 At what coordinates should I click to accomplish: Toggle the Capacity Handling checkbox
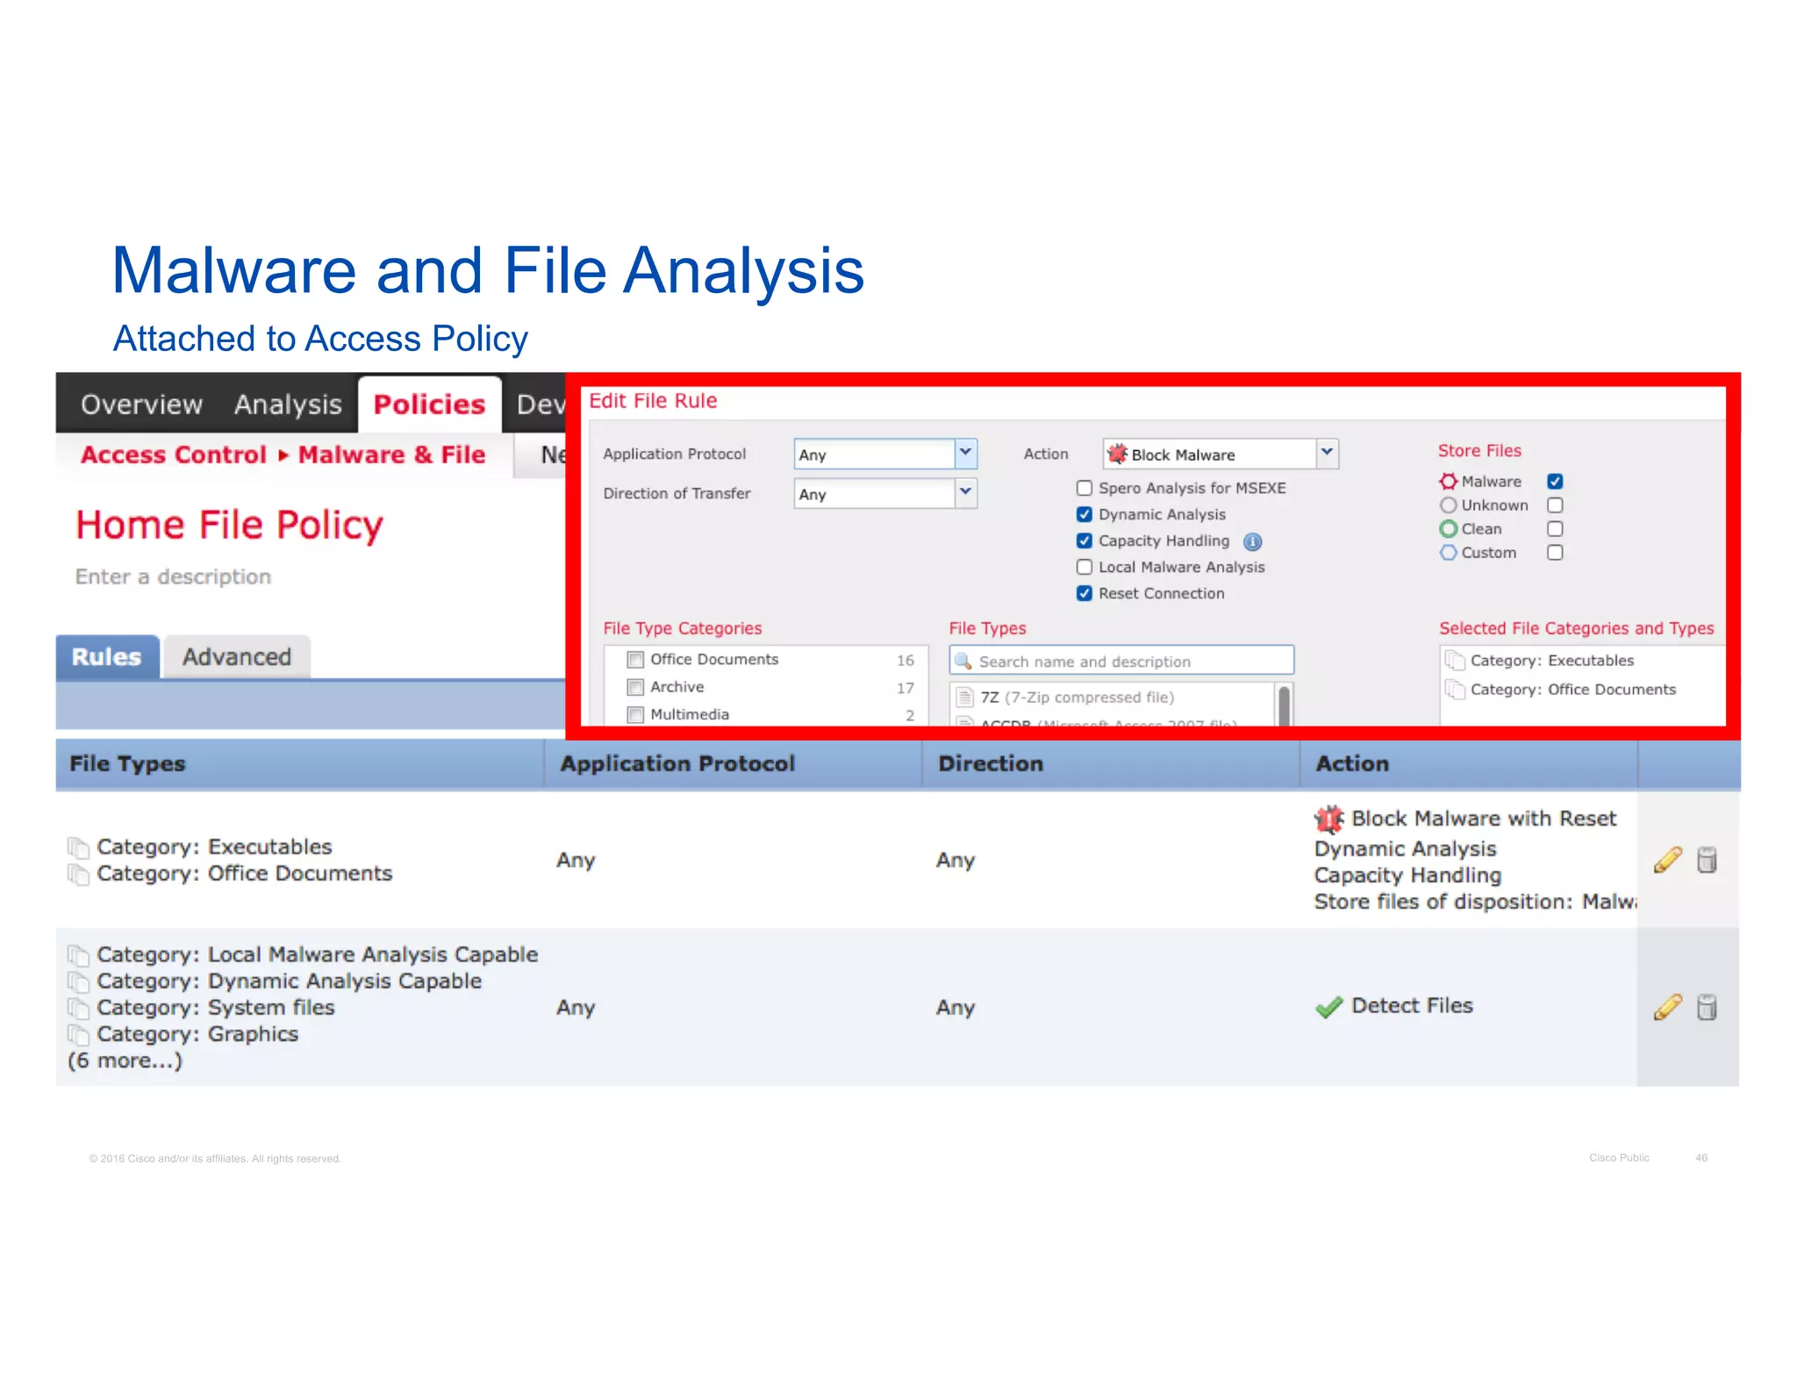tap(1085, 540)
